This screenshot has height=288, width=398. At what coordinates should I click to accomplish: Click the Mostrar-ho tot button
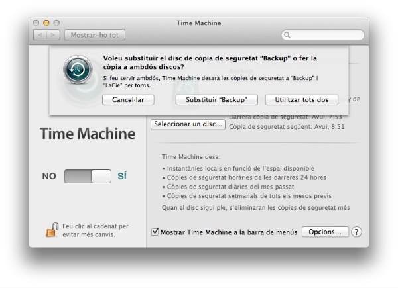(x=95, y=35)
